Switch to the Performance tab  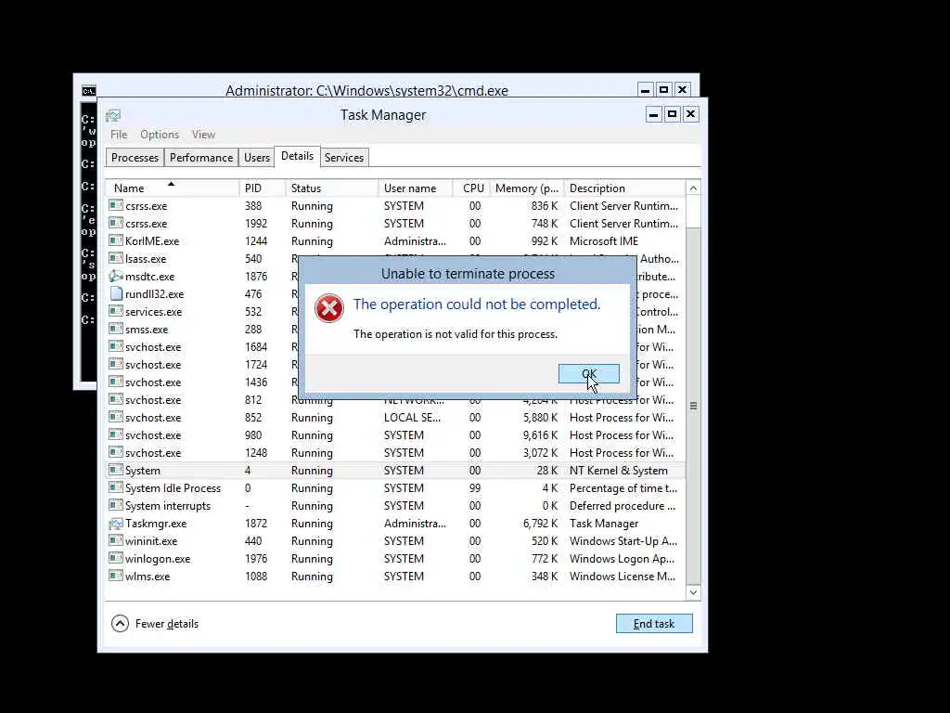(201, 158)
